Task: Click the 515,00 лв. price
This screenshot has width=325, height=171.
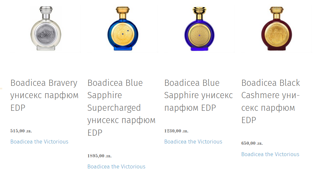Action: point(21,131)
